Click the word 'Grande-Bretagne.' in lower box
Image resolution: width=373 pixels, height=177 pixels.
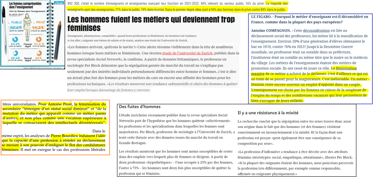pyautogui.click(x=132, y=143)
